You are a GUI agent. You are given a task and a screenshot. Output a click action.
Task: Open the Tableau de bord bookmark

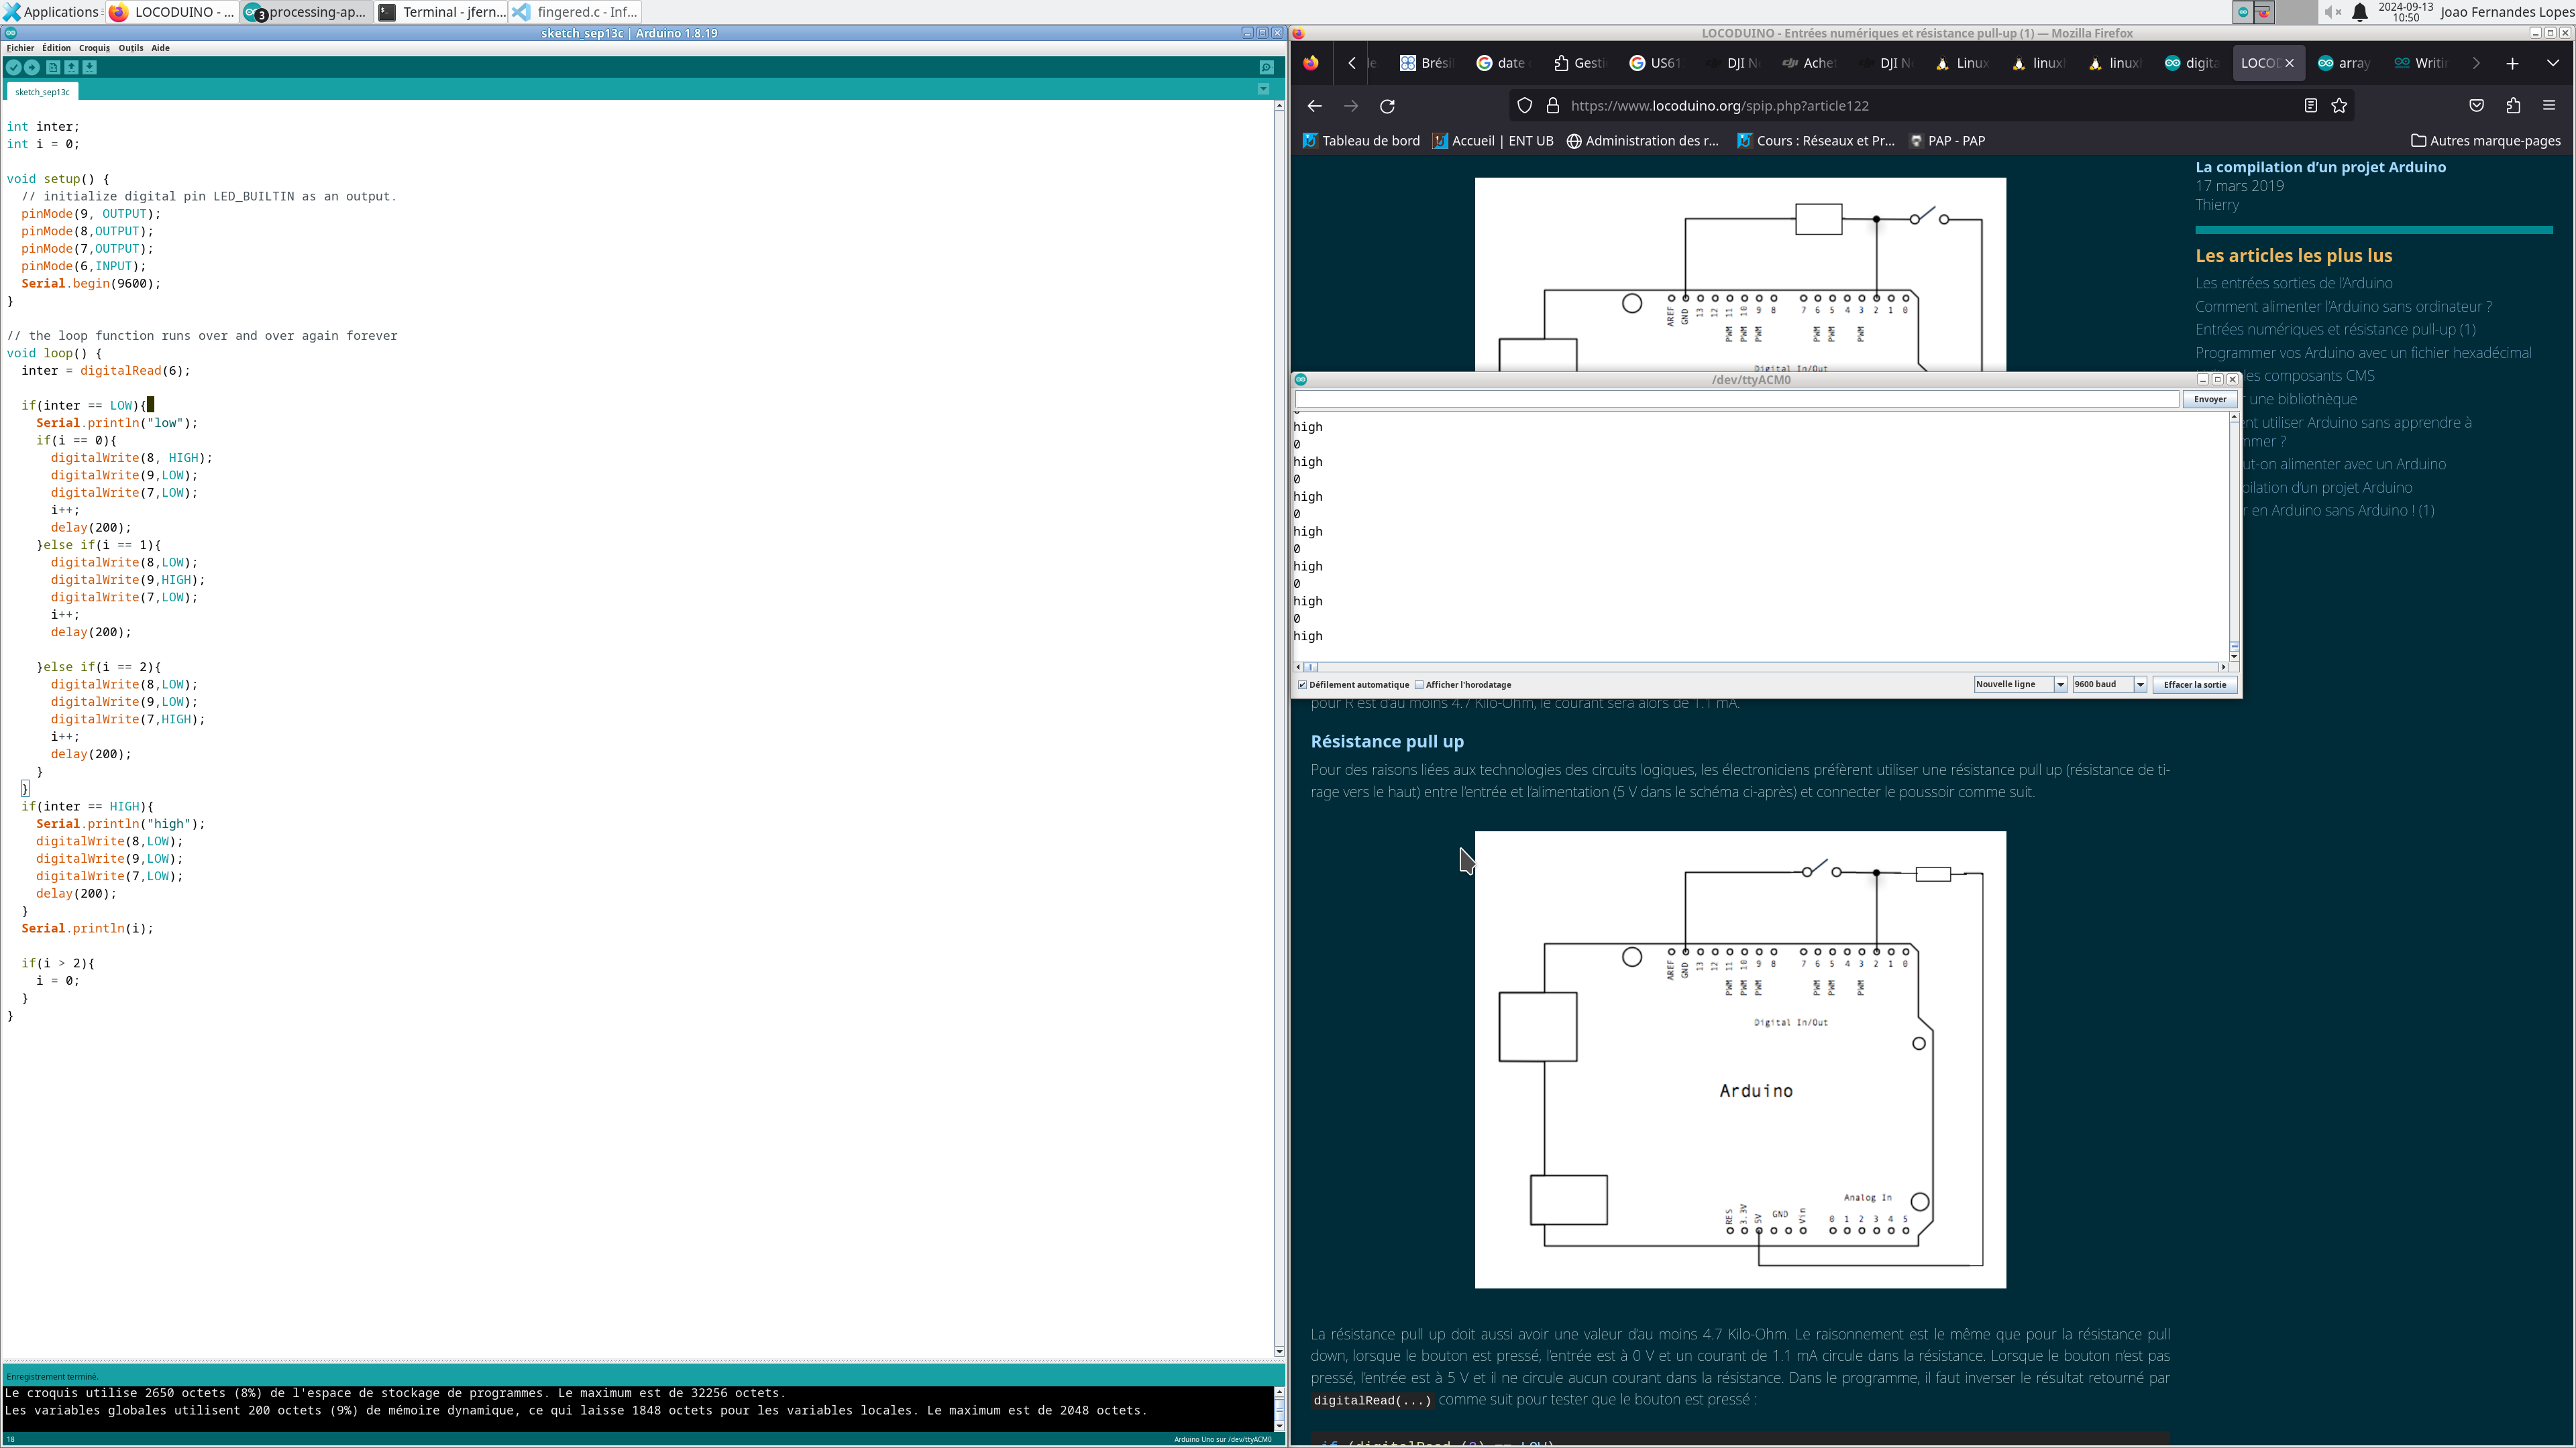pyautogui.click(x=1361, y=141)
